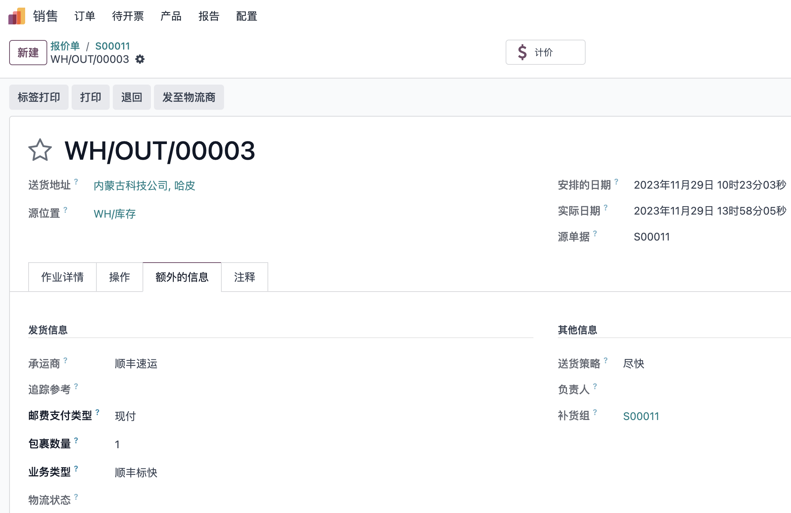Image resolution: width=791 pixels, height=513 pixels.
Task: Switch to the 作业详情 tab
Action: coord(62,277)
